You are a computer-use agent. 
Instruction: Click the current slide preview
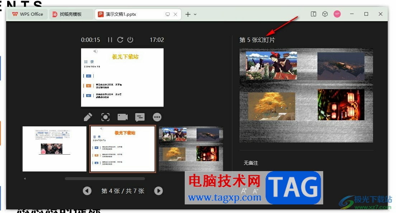tap(122, 78)
